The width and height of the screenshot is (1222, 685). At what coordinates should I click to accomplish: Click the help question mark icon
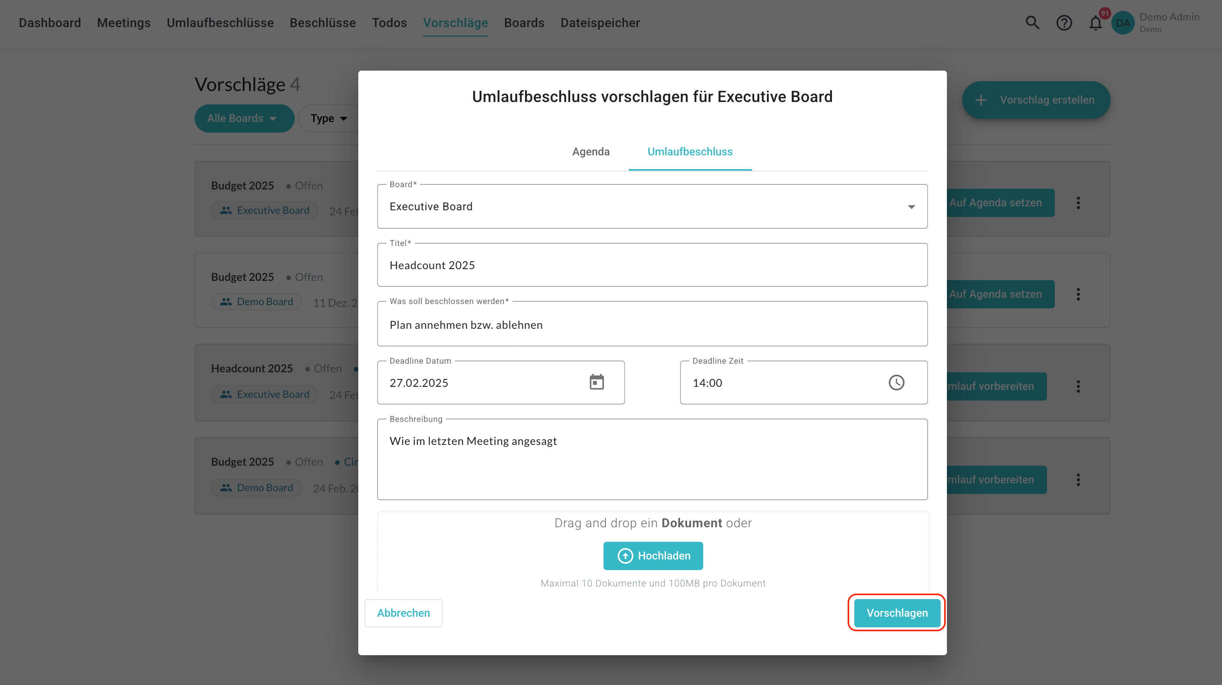coord(1064,23)
